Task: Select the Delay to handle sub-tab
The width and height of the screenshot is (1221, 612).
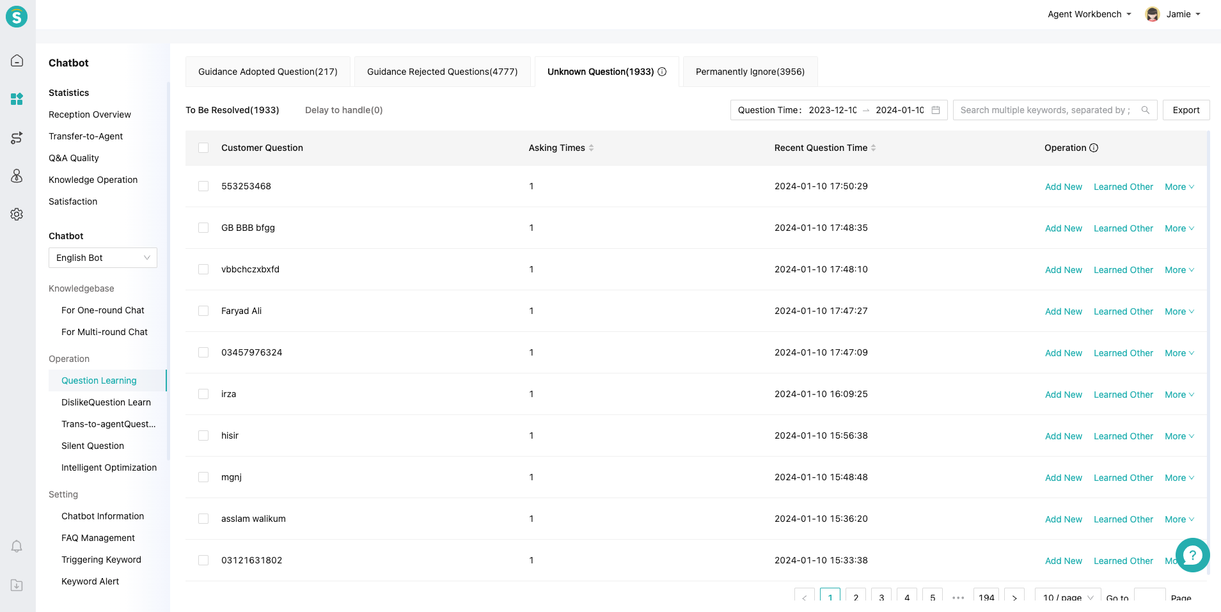Action: [344, 110]
